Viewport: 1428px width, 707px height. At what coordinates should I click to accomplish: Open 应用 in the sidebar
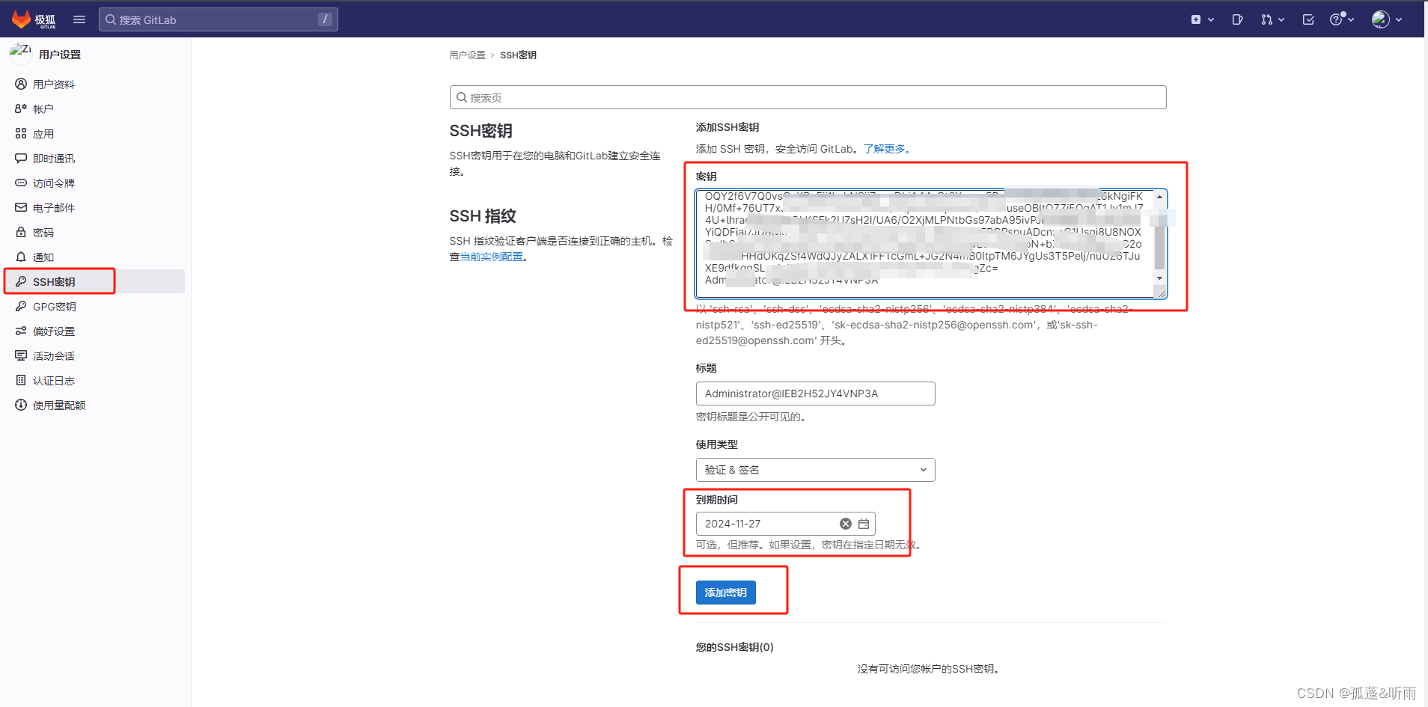[x=94, y=133]
